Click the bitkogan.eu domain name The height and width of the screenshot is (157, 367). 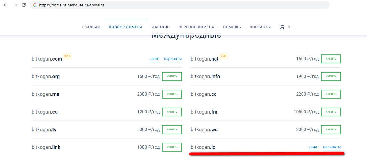coord(44,112)
